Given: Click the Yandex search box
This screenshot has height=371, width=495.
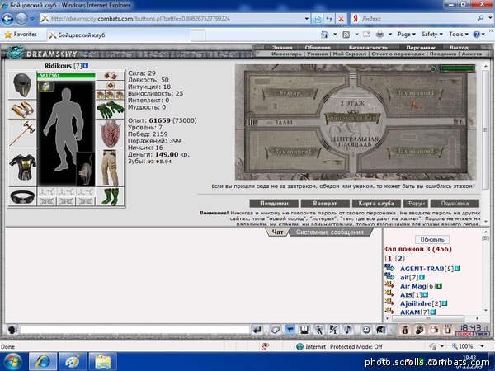Looking at the screenshot, I should click(417, 19).
